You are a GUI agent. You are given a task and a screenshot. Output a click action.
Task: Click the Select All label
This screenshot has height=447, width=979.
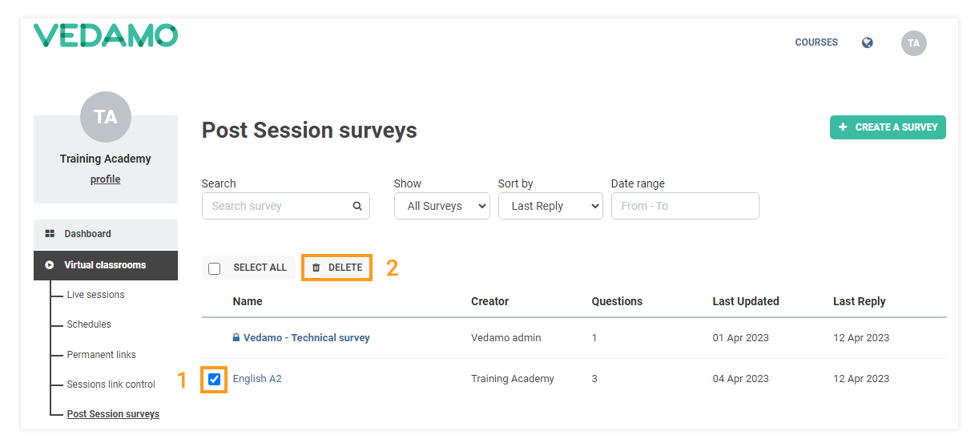point(260,268)
